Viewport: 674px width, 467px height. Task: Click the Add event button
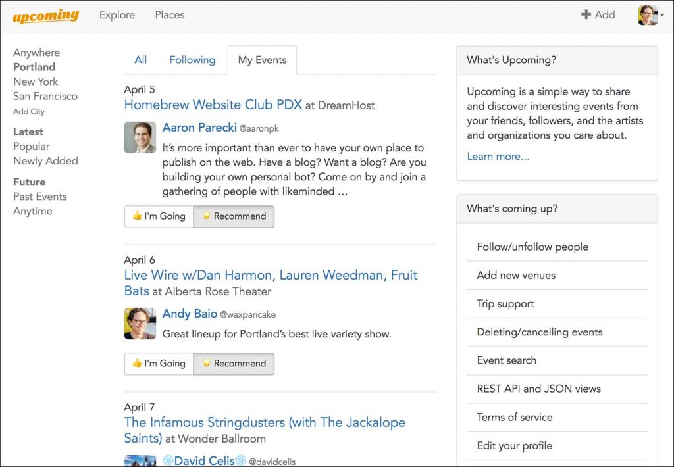tap(598, 14)
